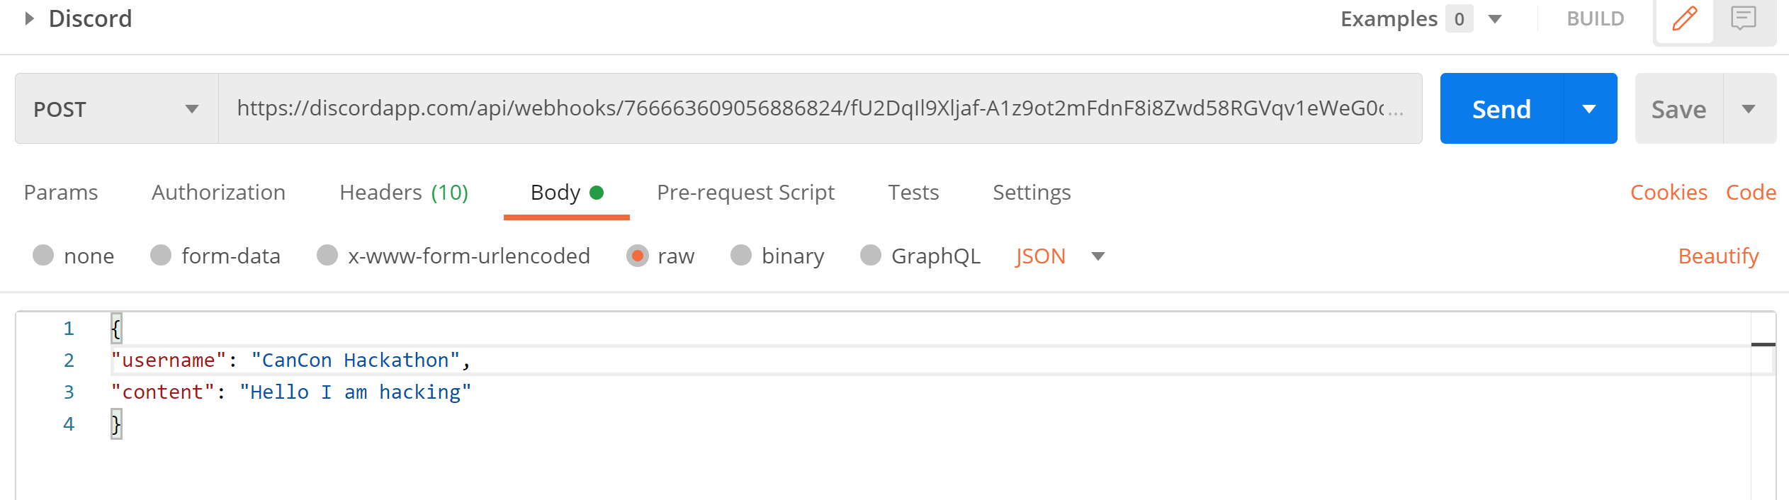
Task: Open the JSON format dropdown
Action: point(1060,256)
